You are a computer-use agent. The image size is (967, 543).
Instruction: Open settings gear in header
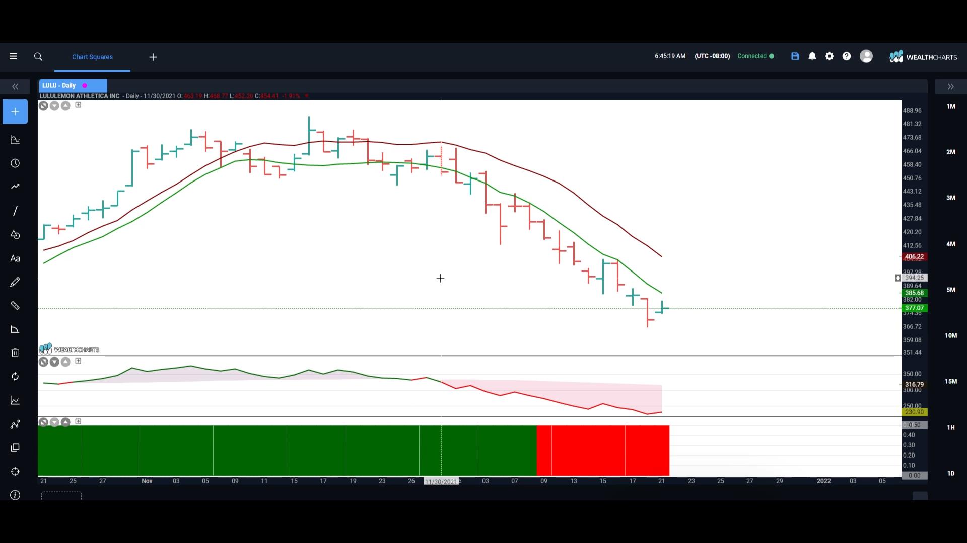830,56
